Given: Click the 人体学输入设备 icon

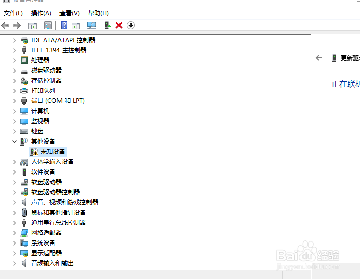Looking at the screenshot, I should tap(24, 162).
